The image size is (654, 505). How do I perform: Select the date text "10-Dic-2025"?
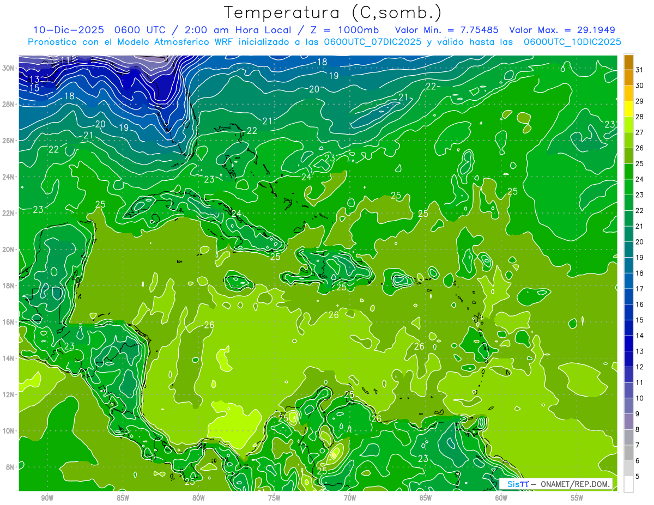[68, 30]
